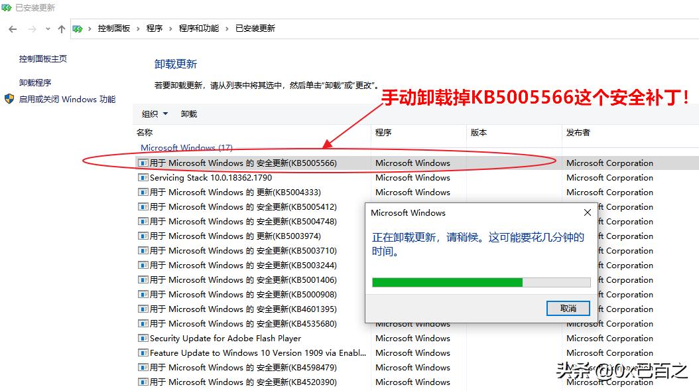
Task: Click the back navigation arrow
Action: click(x=12, y=29)
